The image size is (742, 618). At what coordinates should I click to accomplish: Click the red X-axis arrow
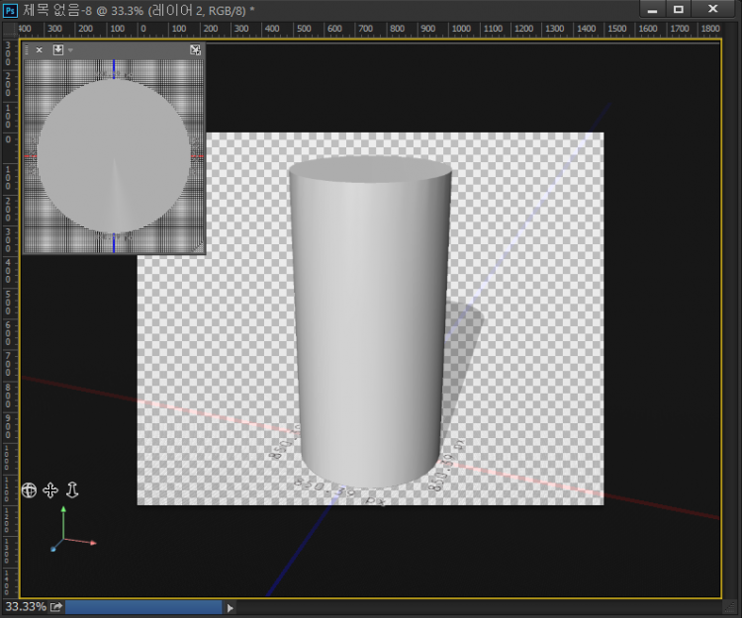click(x=91, y=543)
